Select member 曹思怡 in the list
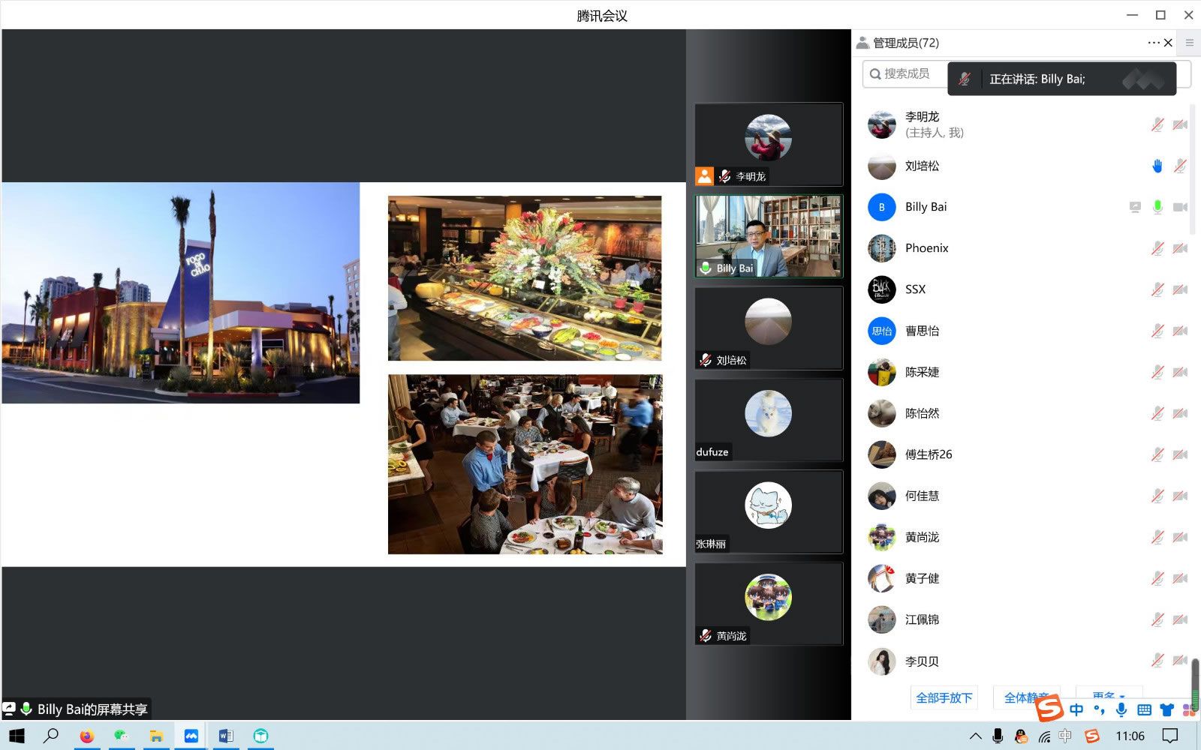Image resolution: width=1201 pixels, height=750 pixels. click(x=1025, y=331)
